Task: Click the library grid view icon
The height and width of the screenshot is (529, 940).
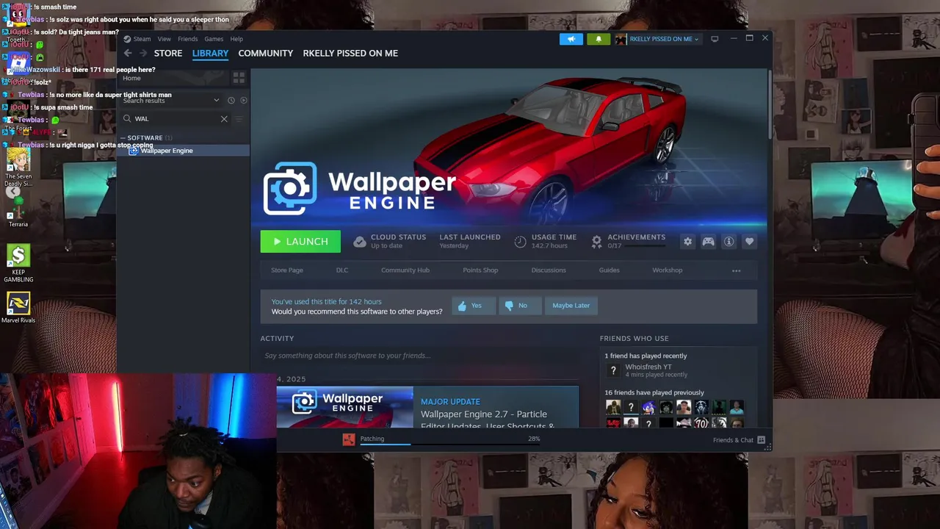Action: [239, 77]
